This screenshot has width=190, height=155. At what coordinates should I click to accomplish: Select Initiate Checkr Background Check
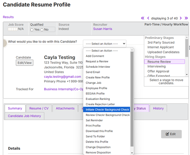107,110
